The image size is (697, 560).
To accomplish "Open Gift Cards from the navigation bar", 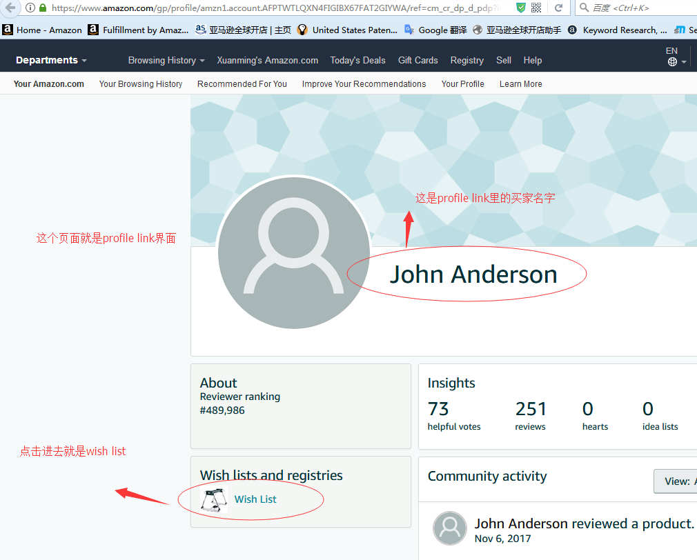I will 418,61.
